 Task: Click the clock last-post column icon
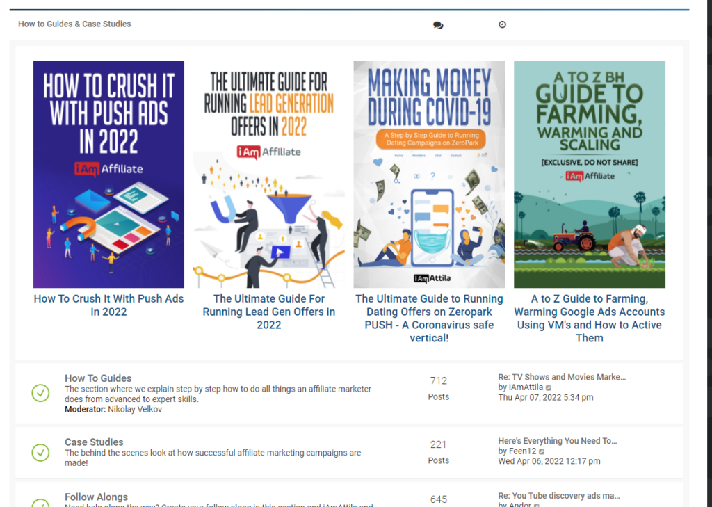point(502,24)
